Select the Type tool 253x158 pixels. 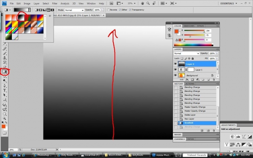click(x=5, y=91)
